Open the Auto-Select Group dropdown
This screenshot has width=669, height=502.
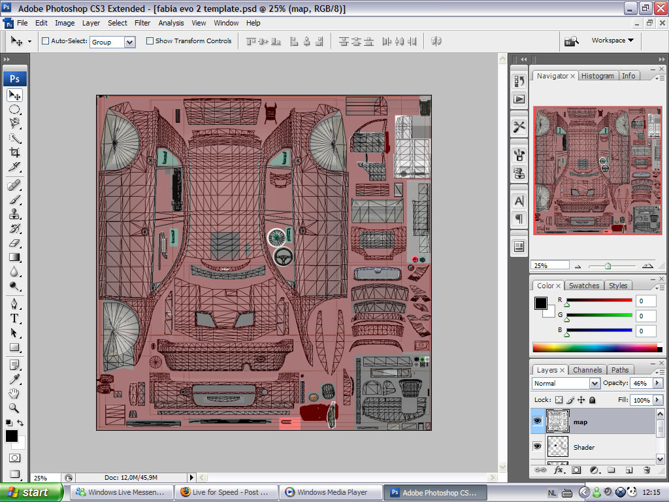(x=129, y=42)
